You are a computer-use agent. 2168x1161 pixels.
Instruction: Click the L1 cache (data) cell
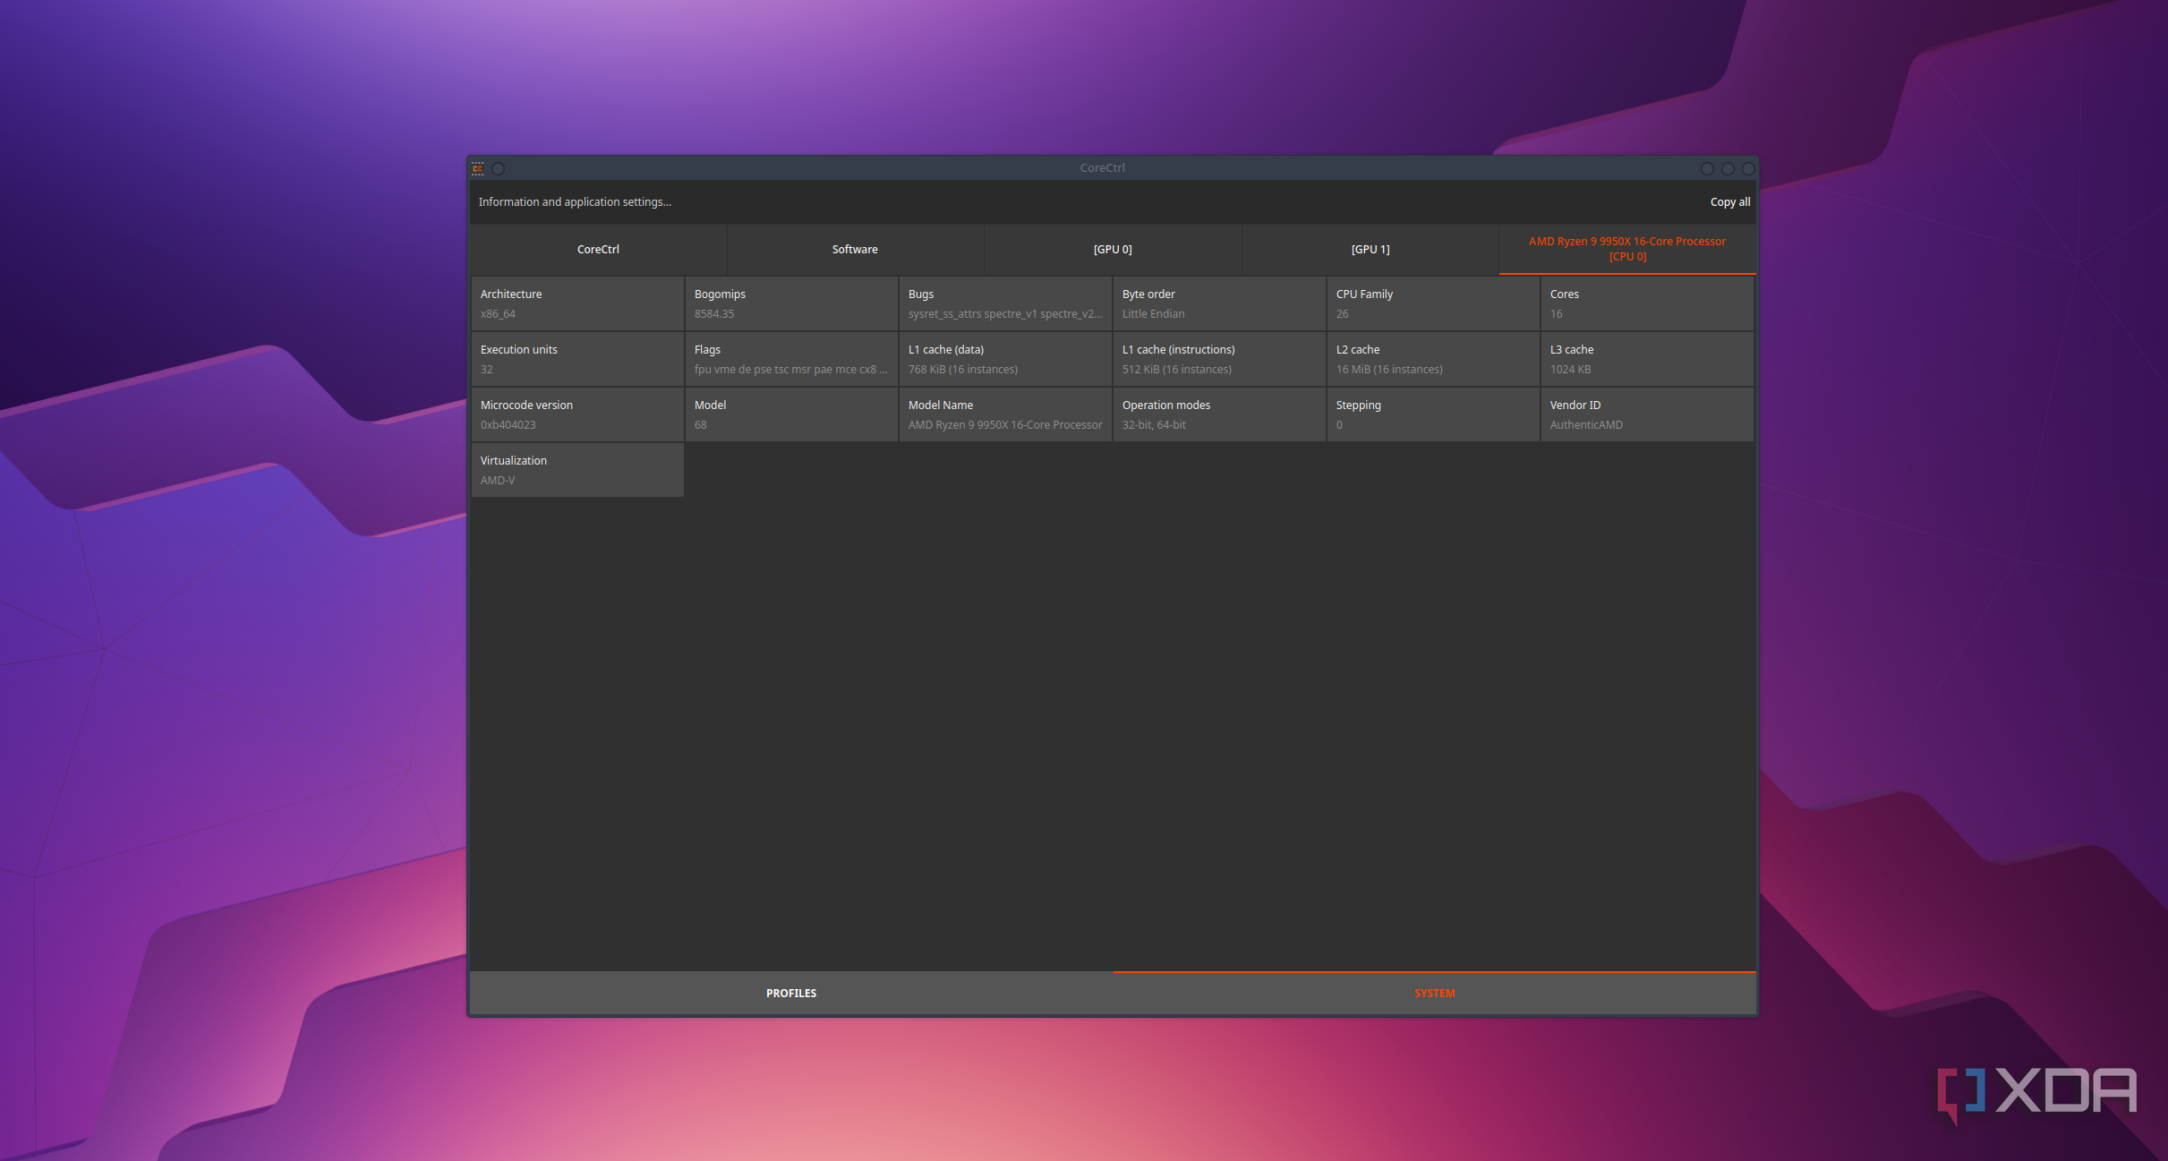(x=1005, y=360)
